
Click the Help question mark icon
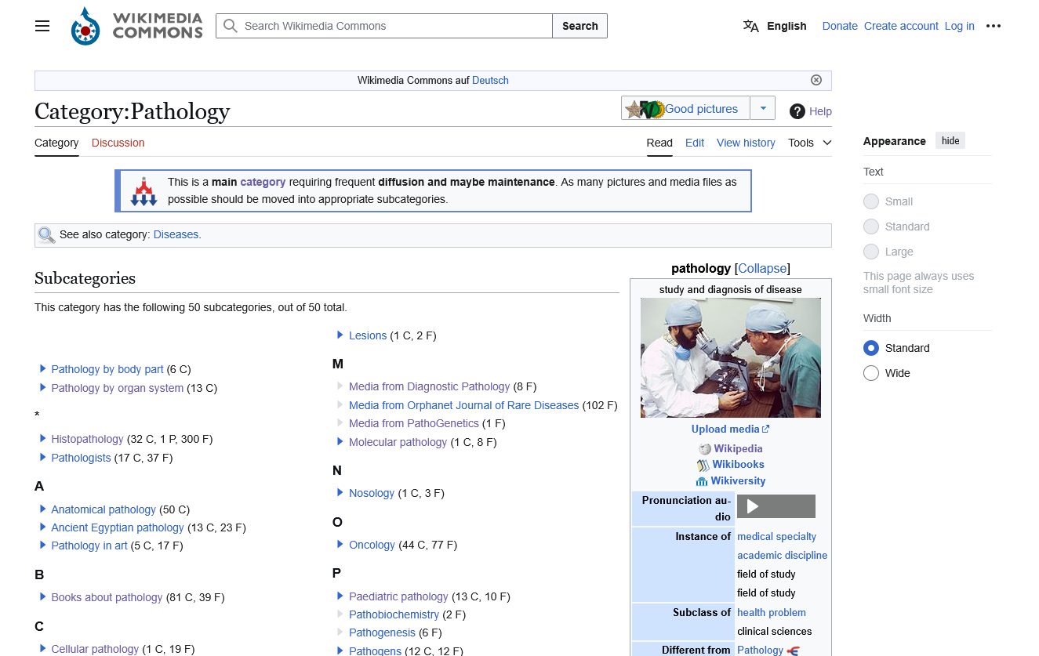(797, 111)
